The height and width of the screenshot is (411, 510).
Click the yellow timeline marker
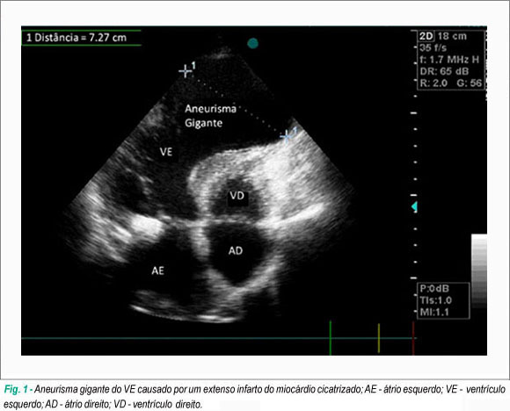tap(379, 338)
